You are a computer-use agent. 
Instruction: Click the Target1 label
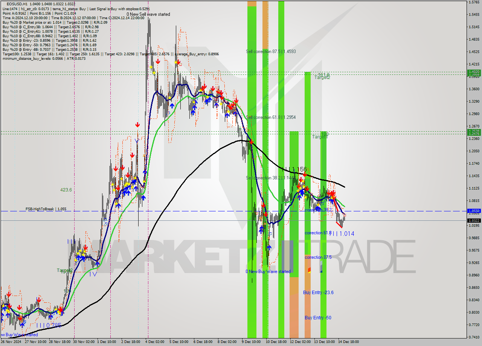point(320,137)
